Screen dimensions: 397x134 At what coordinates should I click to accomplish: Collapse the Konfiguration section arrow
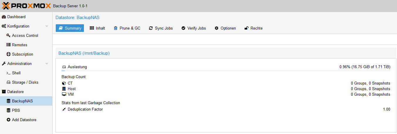pyautogui.click(x=47, y=26)
